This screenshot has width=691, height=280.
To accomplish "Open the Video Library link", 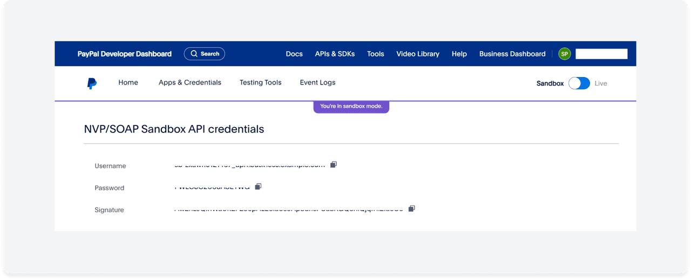I will (x=418, y=54).
